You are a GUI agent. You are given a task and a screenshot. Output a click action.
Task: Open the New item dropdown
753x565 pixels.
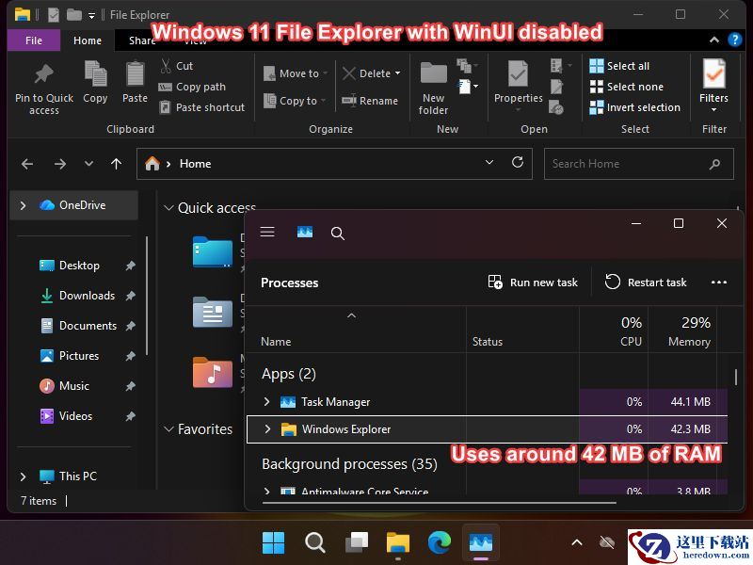(468, 87)
